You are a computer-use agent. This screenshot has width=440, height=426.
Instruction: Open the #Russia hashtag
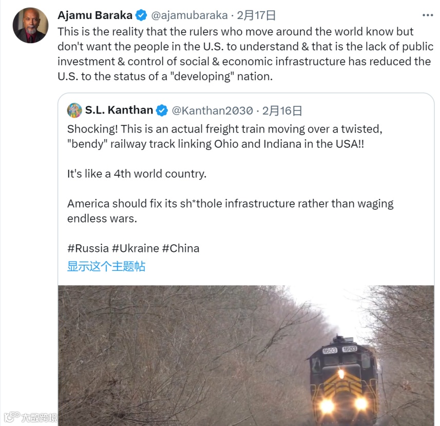point(88,249)
